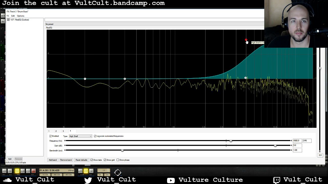Open the No preset dropdown
Image resolution: width=328 pixels, height=184 pixels.
tap(154, 24)
